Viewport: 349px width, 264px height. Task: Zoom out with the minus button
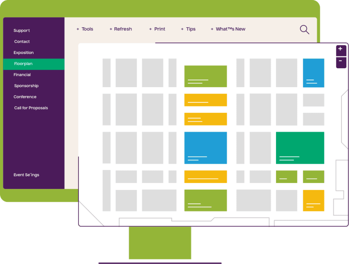341,62
